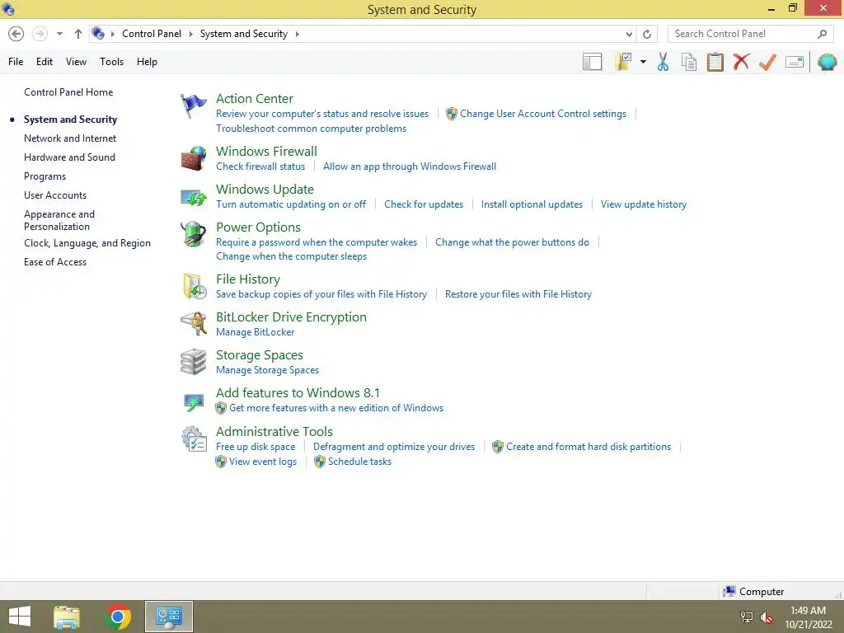Open File Explorer from the taskbar
This screenshot has height=633, width=844.
coord(67,617)
